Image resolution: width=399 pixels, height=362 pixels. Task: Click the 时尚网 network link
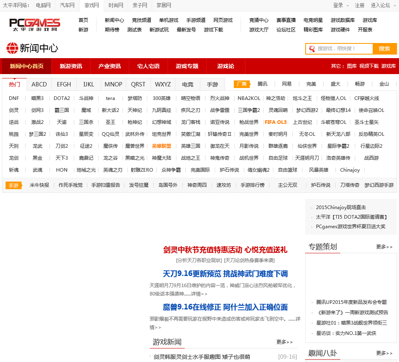pyautogui.click(x=116, y=5)
